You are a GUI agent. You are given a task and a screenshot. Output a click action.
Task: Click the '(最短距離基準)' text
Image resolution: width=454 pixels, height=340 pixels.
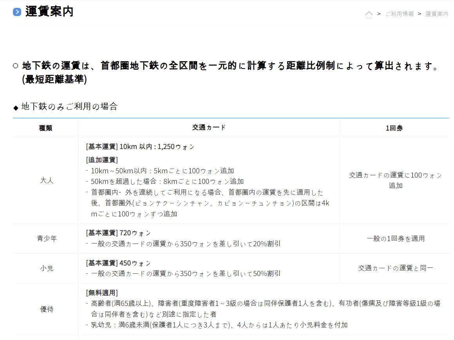click(54, 79)
